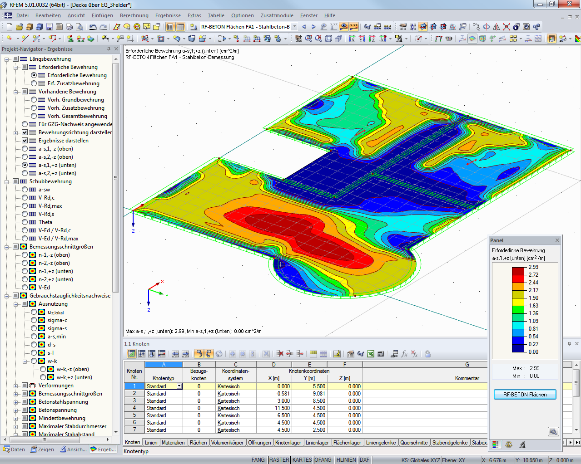
Task: Switch to the Linienlager table tab
Action: [317, 442]
